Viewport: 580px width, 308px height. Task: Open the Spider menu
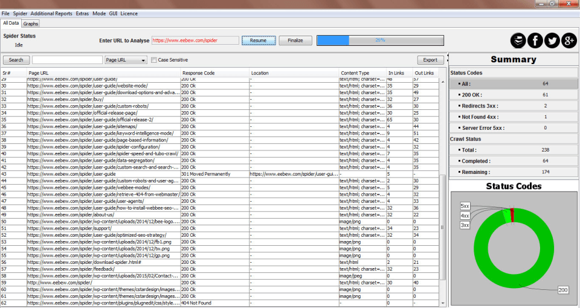[x=20, y=13]
